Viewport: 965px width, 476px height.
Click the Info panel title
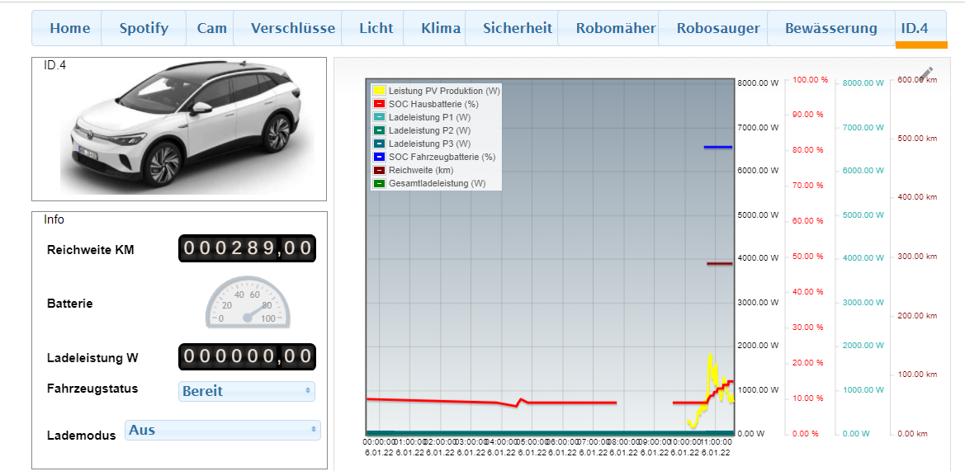click(54, 219)
